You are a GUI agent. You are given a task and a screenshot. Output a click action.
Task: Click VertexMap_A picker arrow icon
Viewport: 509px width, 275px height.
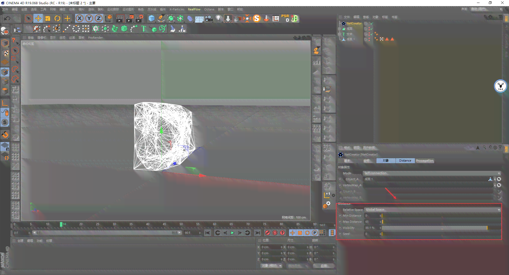(499, 185)
